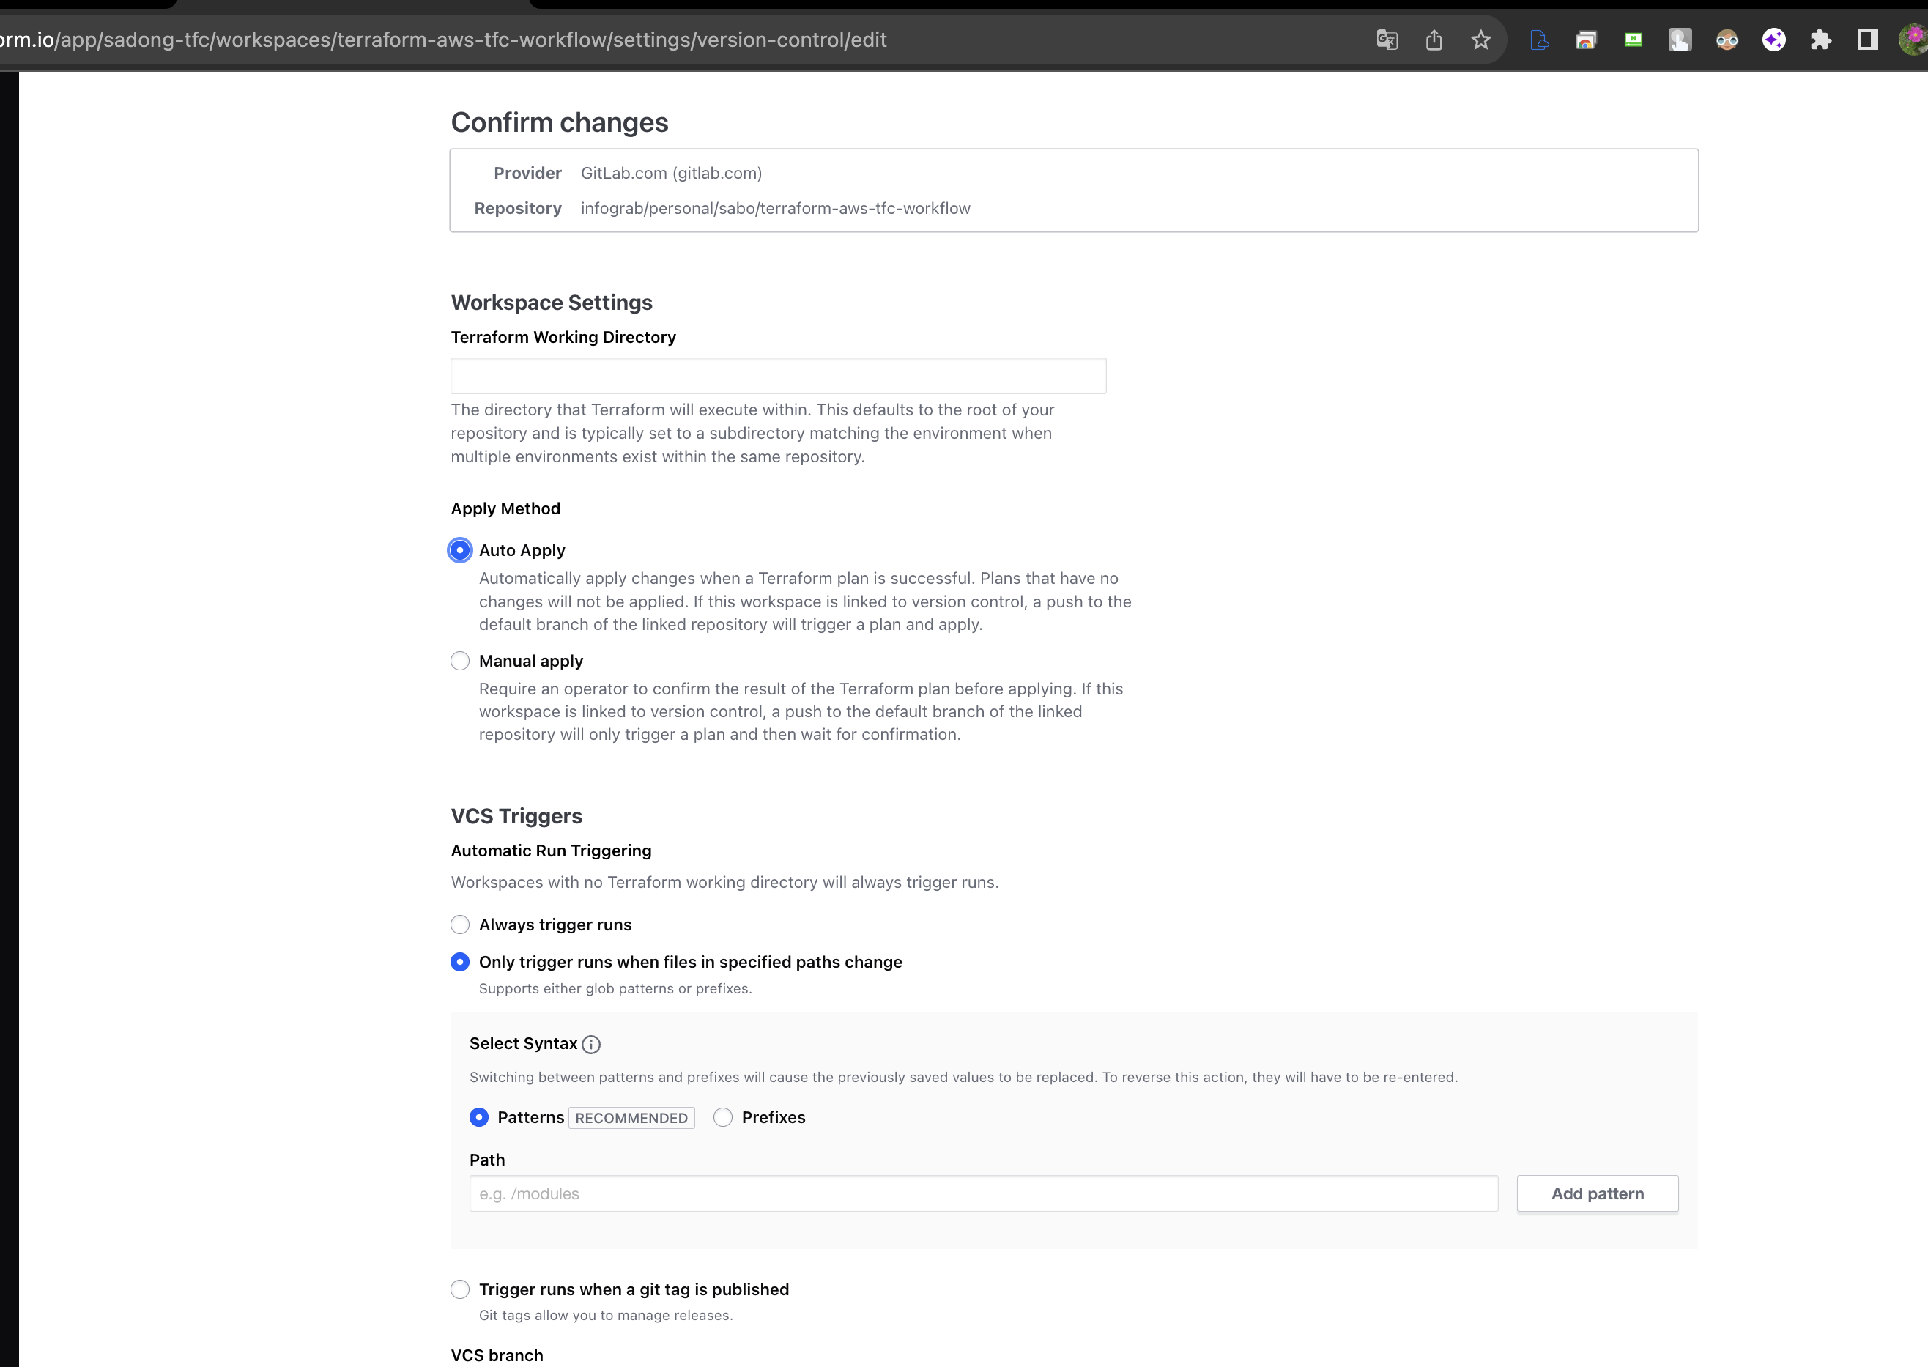Select Always trigger runs option
Viewport: 1928px width, 1367px height.
point(459,925)
